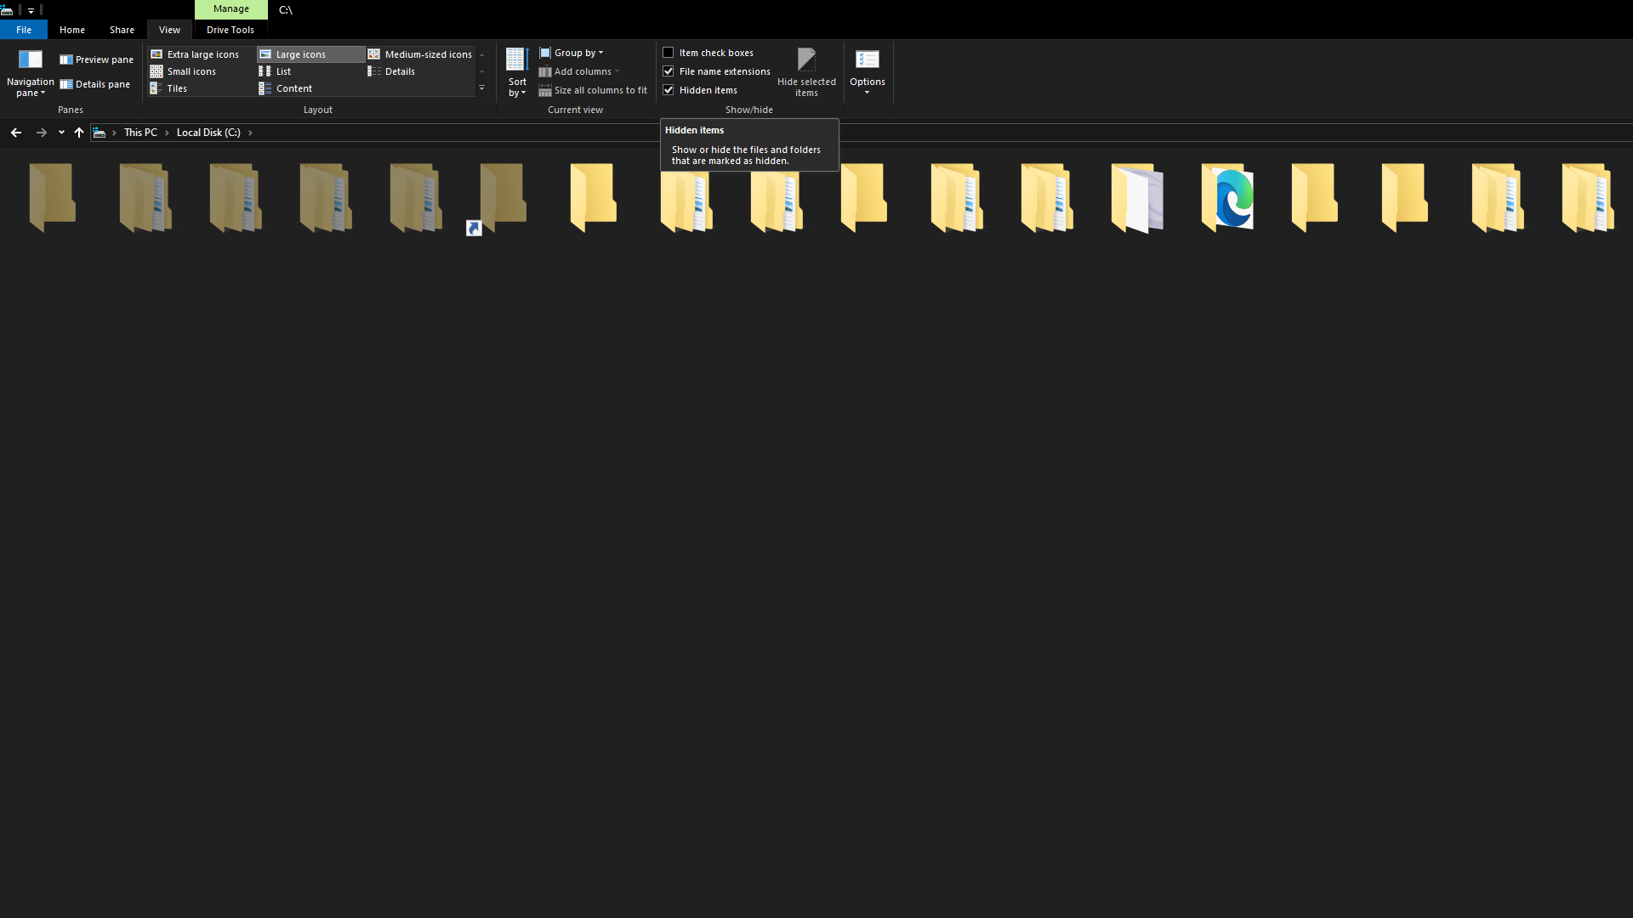Click Local Disk (C:) breadcrumb
Image resolution: width=1633 pixels, height=918 pixels.
pos(208,133)
